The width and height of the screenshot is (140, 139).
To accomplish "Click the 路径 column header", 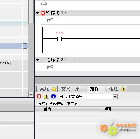I will [73, 109].
